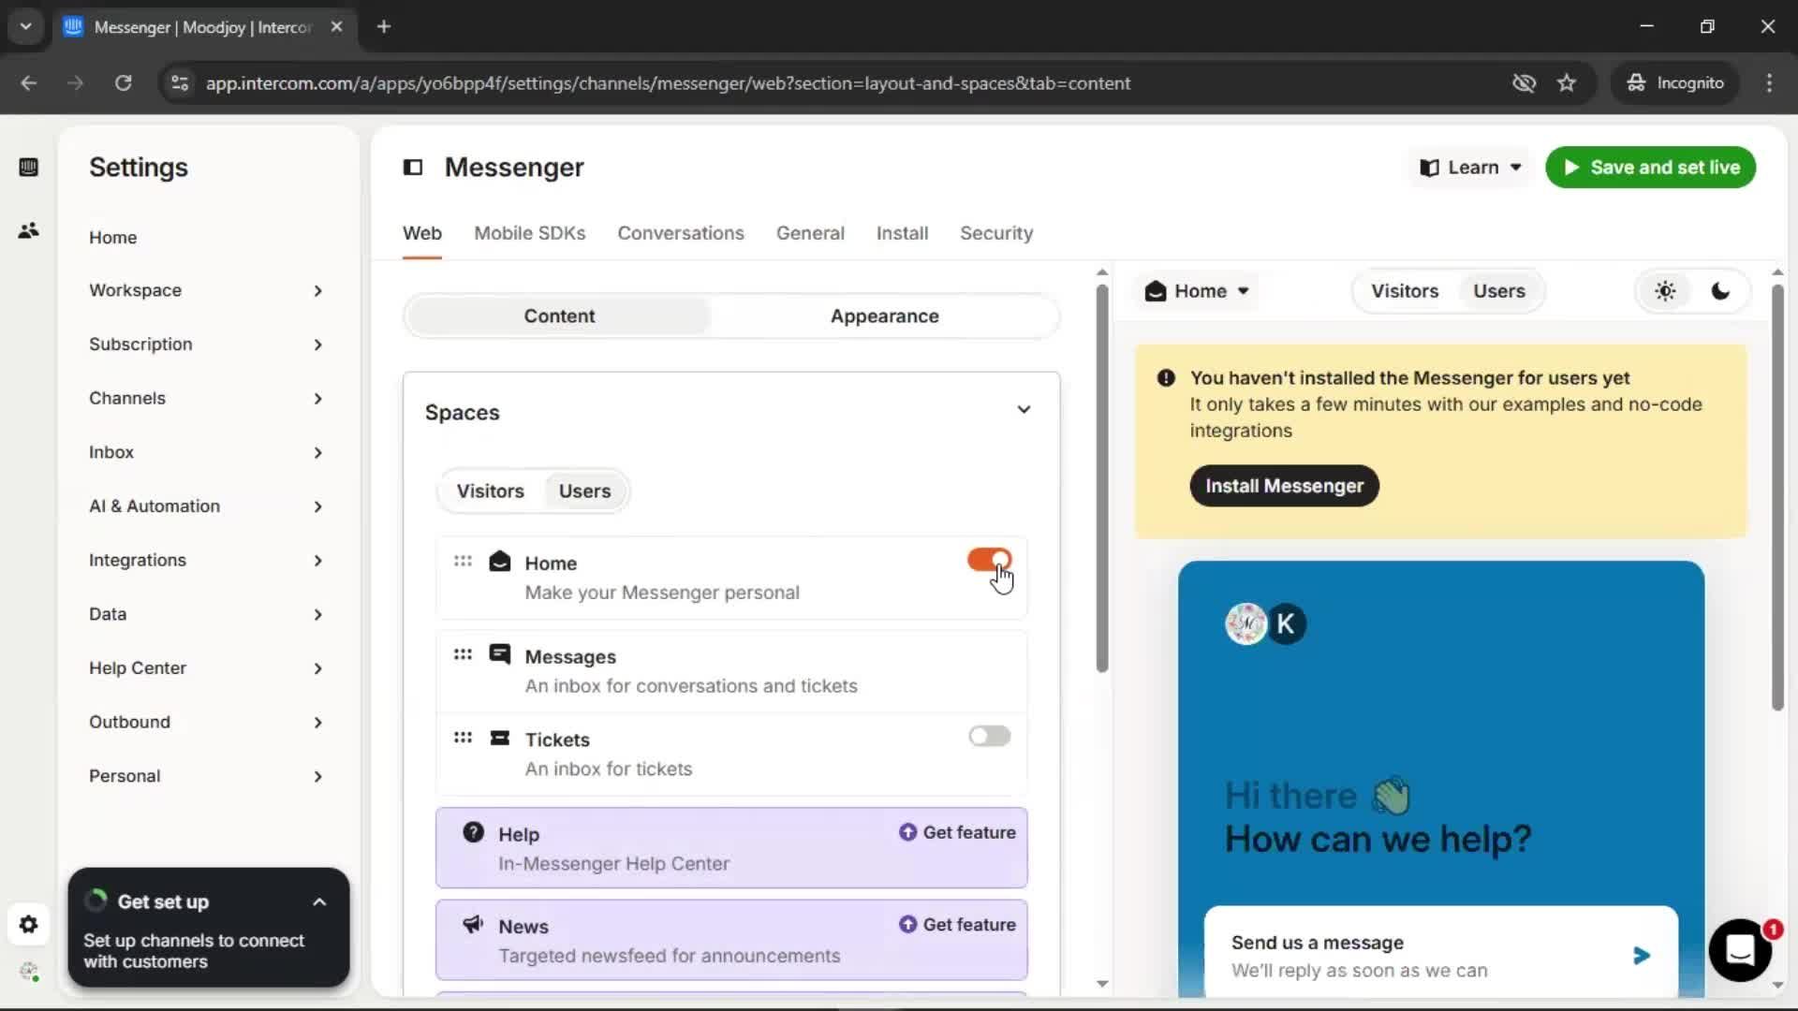Switch to Install tab
Screen dimensions: 1798x1011
click(902, 233)
